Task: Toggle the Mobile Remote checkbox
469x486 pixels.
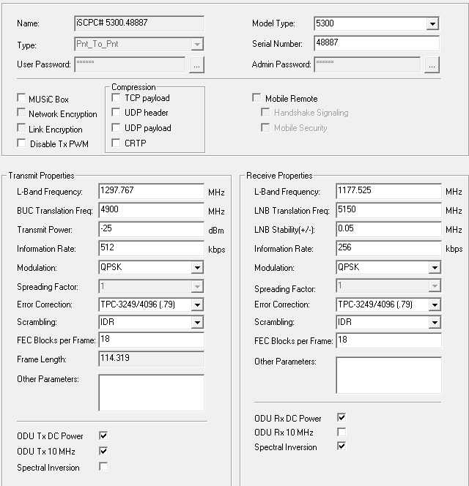Action: point(256,98)
